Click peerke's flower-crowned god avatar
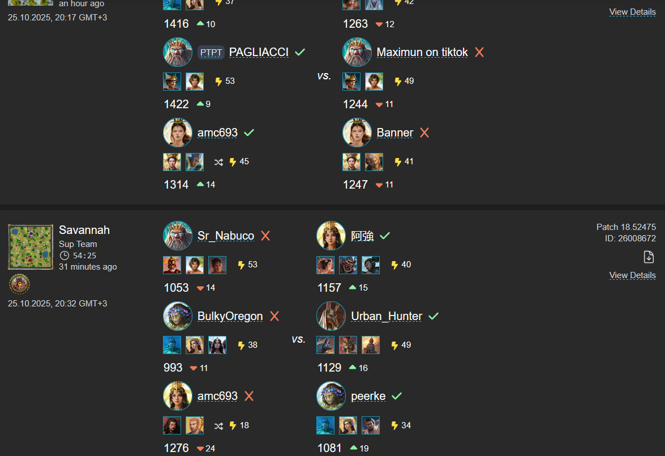 click(331, 396)
